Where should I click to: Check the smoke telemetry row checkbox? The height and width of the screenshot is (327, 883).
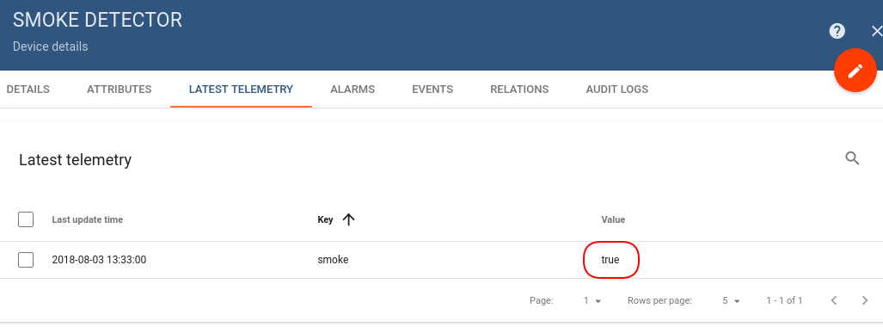26,260
